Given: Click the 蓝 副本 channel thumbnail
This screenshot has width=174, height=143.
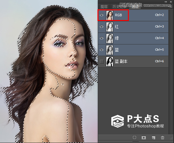Looking at the screenshot, I should click(109, 62).
